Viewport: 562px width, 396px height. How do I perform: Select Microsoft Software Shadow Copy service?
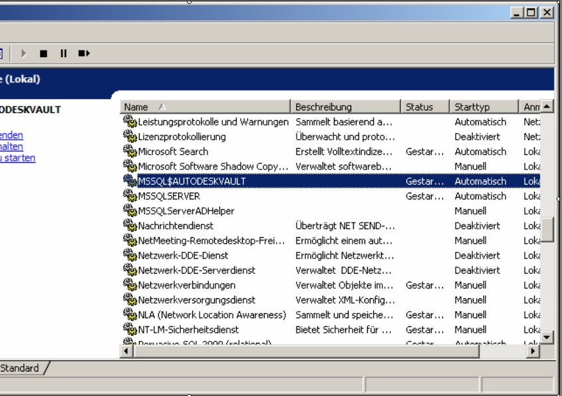point(213,167)
